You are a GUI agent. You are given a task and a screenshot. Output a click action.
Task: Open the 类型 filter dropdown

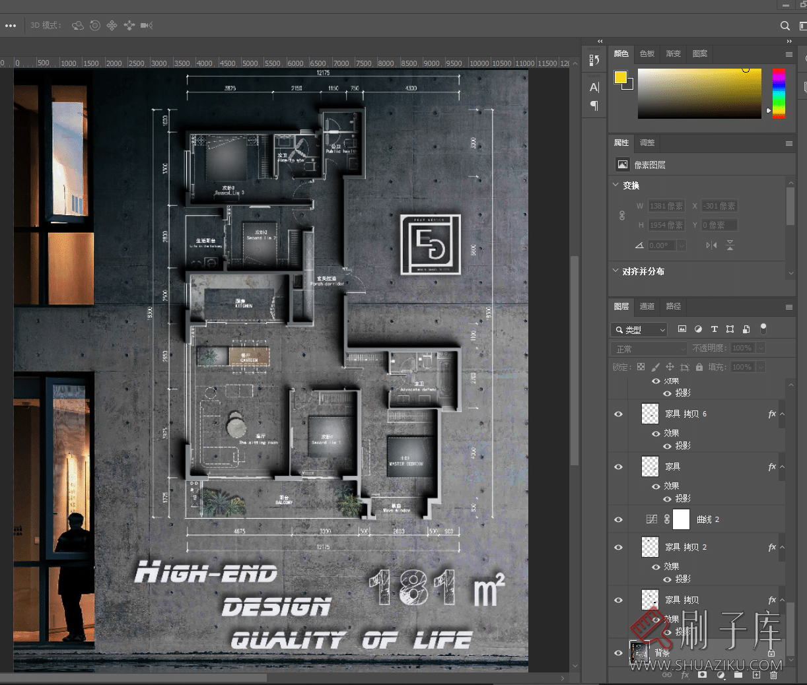(x=639, y=329)
